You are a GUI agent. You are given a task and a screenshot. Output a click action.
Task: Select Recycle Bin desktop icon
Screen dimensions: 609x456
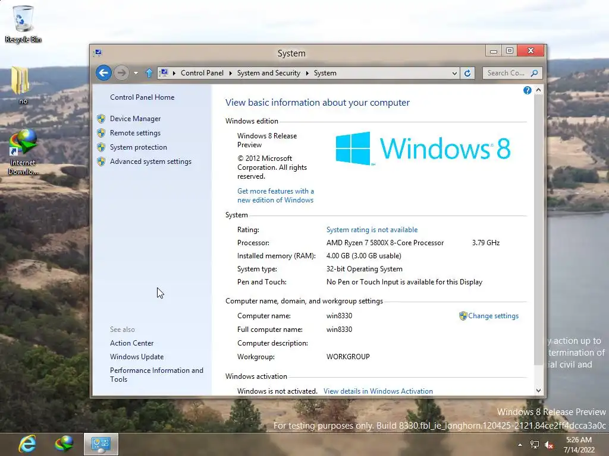[23, 24]
